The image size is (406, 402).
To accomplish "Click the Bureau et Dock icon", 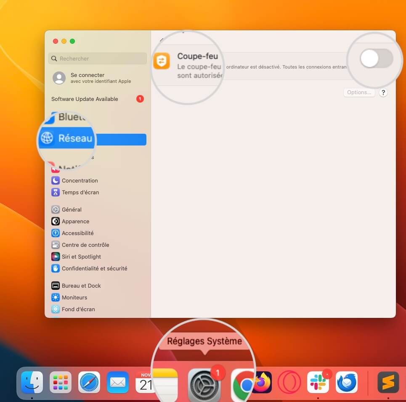I will (x=56, y=286).
